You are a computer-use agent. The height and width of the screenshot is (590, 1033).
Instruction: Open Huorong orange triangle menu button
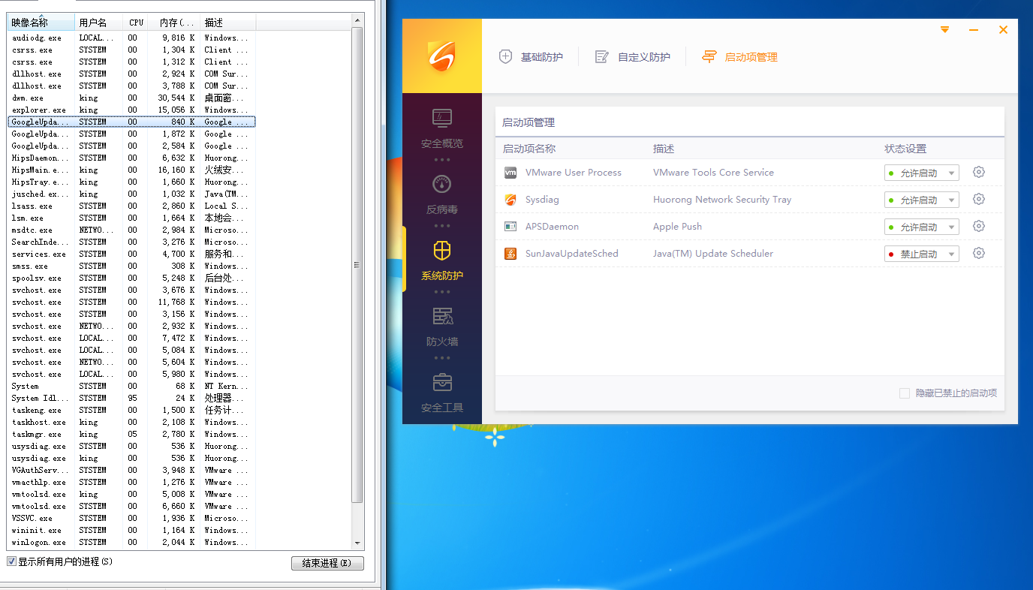pos(944,30)
